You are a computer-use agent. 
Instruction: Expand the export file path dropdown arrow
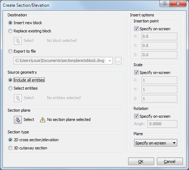coord(110,61)
